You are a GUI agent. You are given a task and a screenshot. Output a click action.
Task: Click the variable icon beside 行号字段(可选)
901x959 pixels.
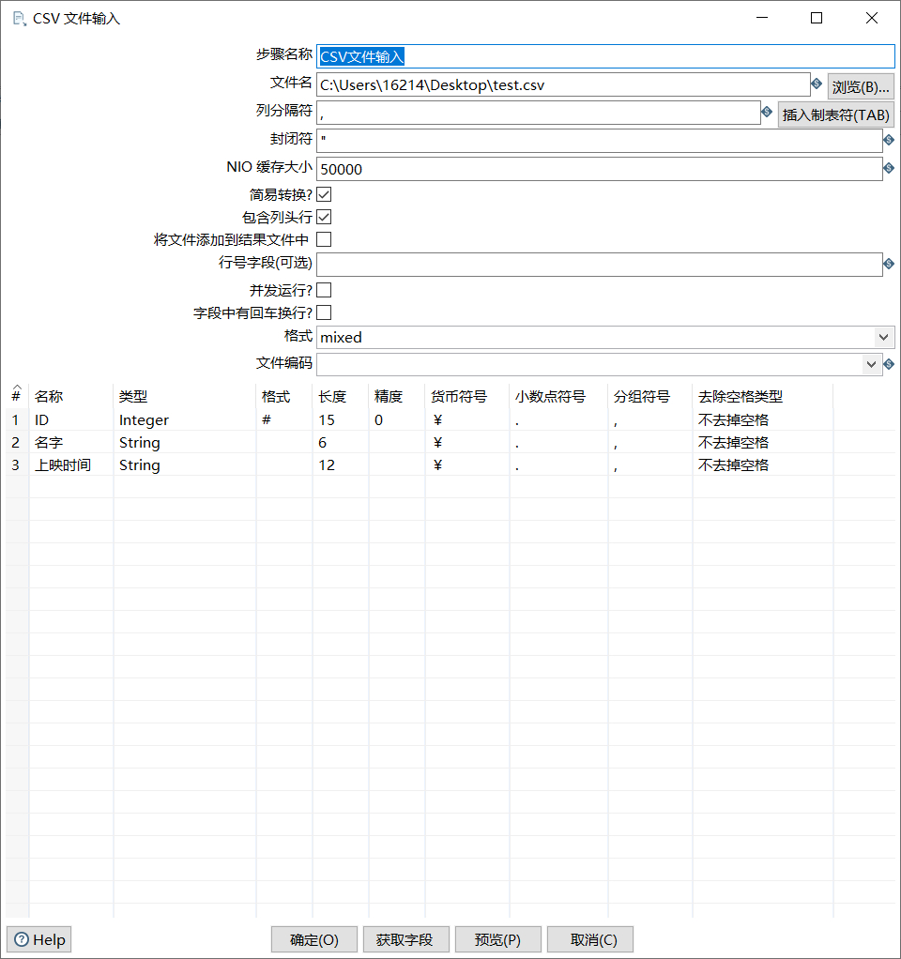(x=889, y=265)
